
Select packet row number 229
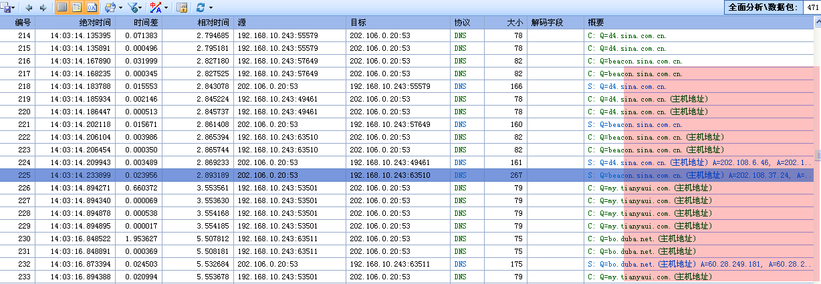pos(406,226)
